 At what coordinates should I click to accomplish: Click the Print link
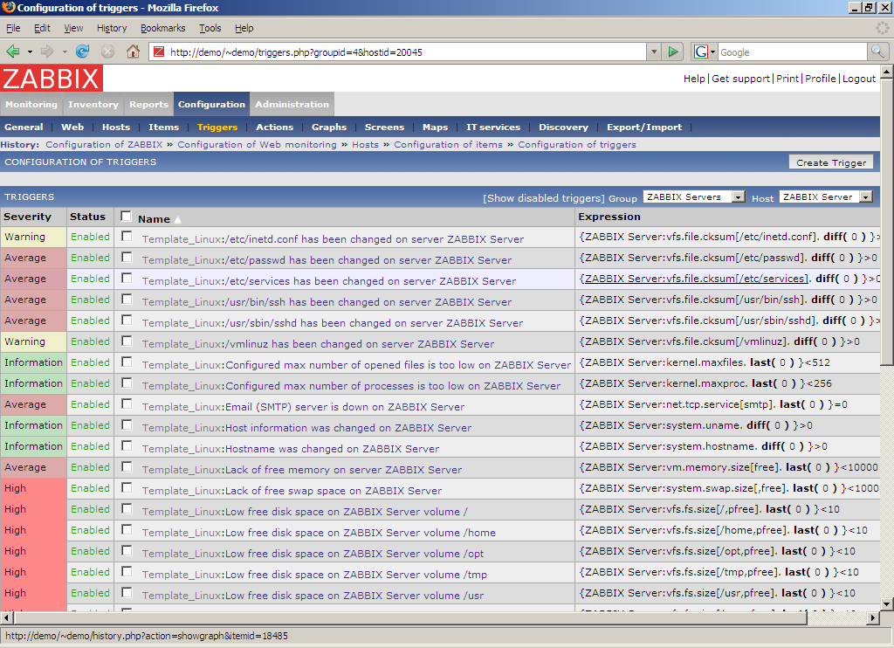click(x=787, y=79)
